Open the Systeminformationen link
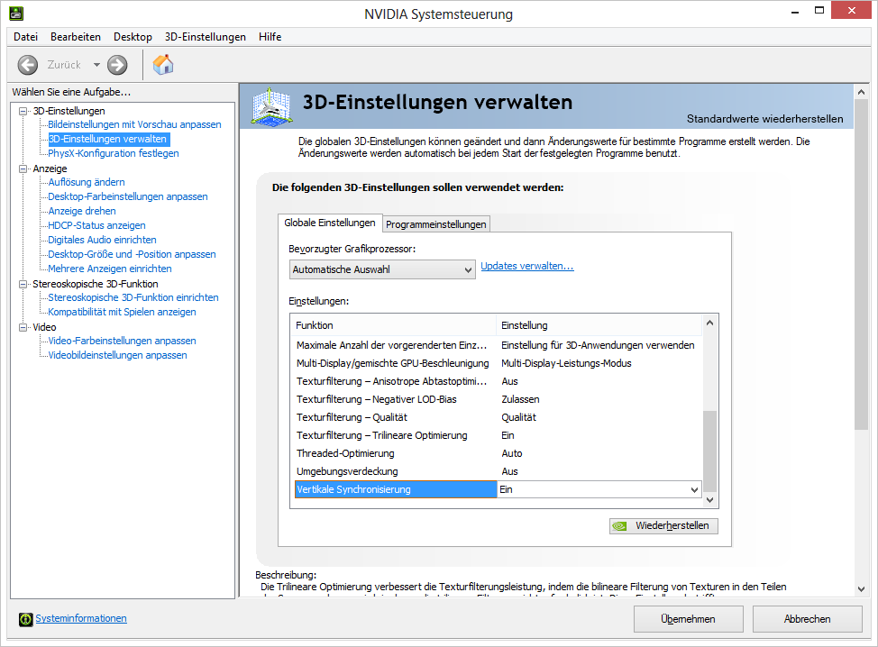 [81, 618]
